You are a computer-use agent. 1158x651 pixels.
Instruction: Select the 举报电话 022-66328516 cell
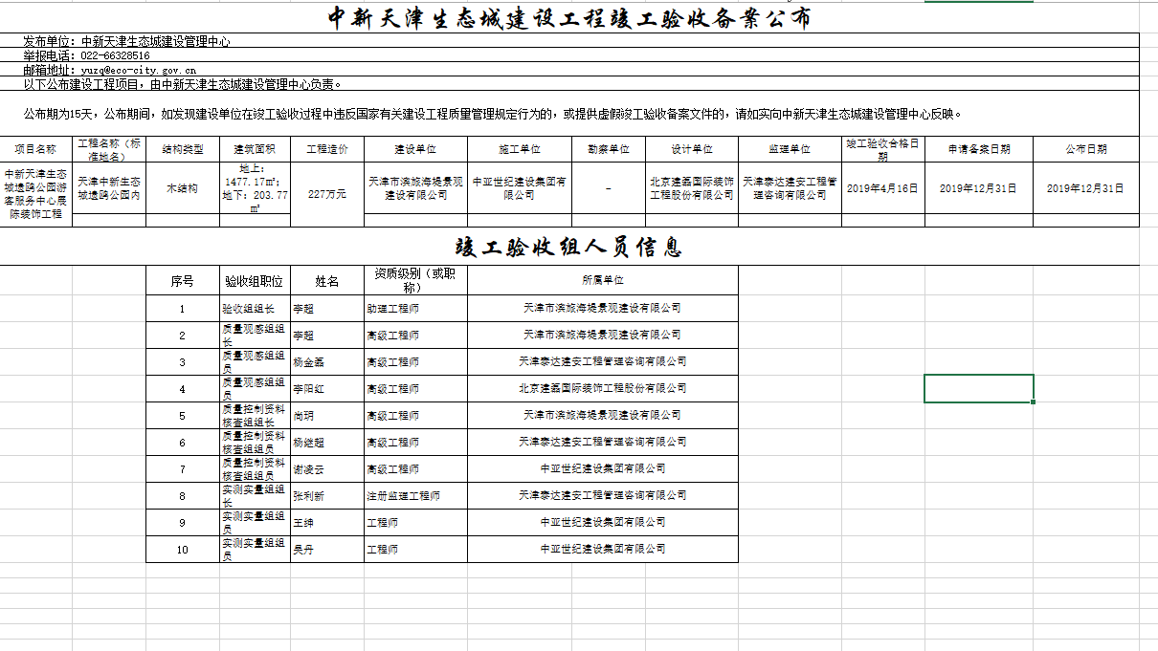[570, 55]
